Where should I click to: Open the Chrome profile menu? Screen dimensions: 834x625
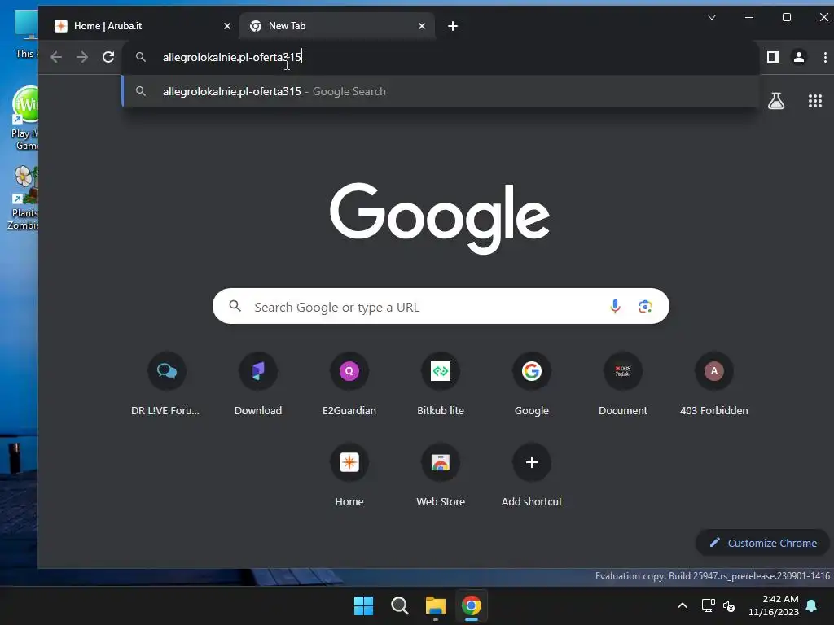click(798, 57)
